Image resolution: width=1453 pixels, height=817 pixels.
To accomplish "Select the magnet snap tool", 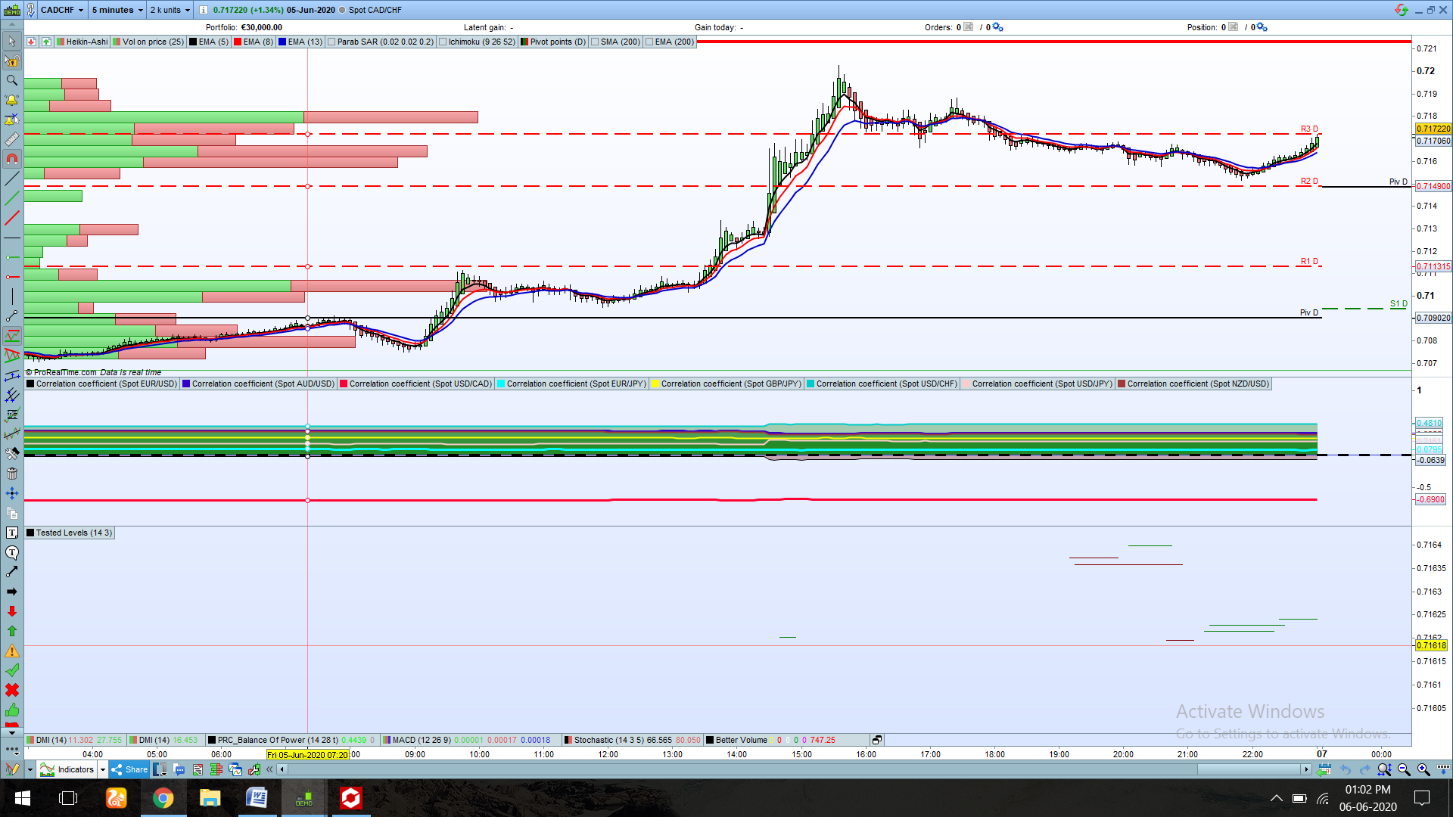I will [12, 159].
